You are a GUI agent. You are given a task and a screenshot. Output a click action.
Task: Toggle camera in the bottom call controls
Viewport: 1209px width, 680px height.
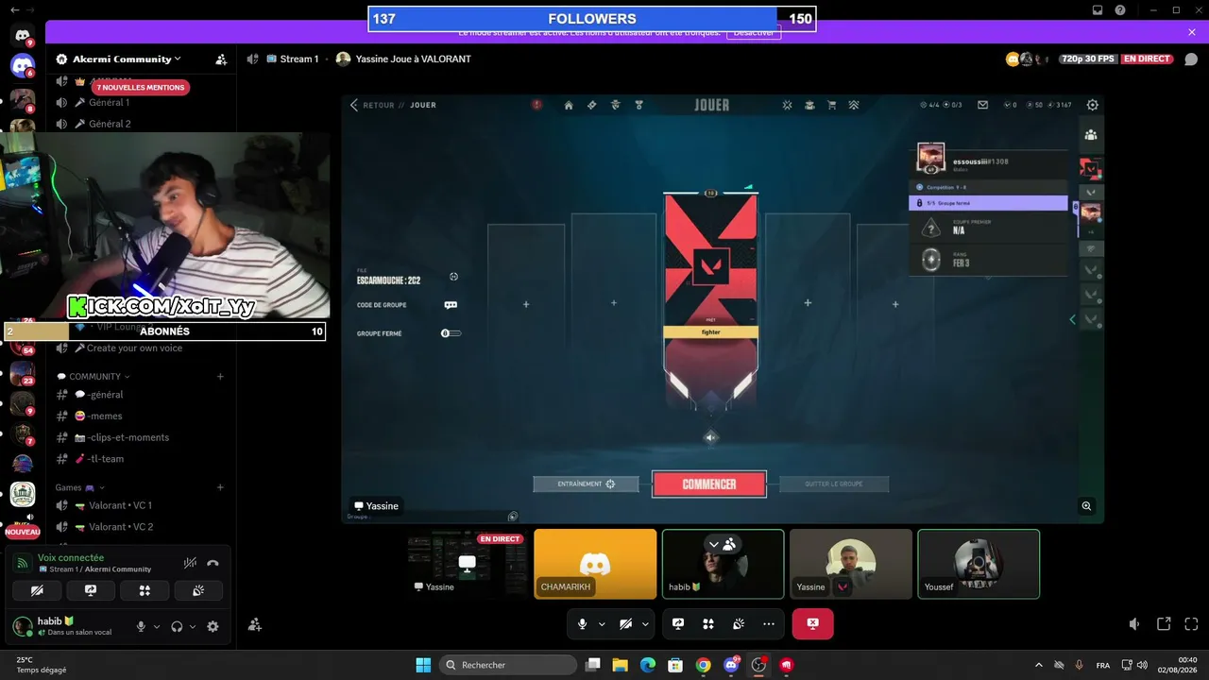(x=625, y=624)
